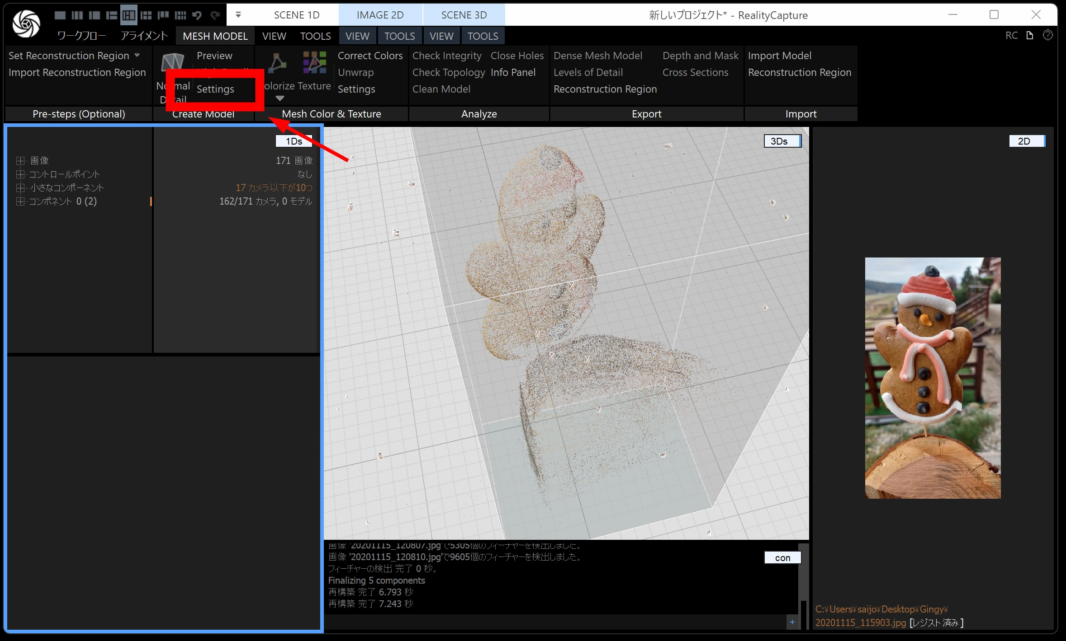Click Settings in the Create Model group

pos(215,89)
